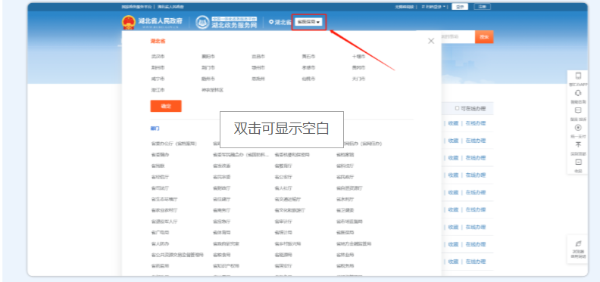Open the browser recommendation icon at bottom right
The width and height of the screenshot is (600, 282).
click(578, 243)
